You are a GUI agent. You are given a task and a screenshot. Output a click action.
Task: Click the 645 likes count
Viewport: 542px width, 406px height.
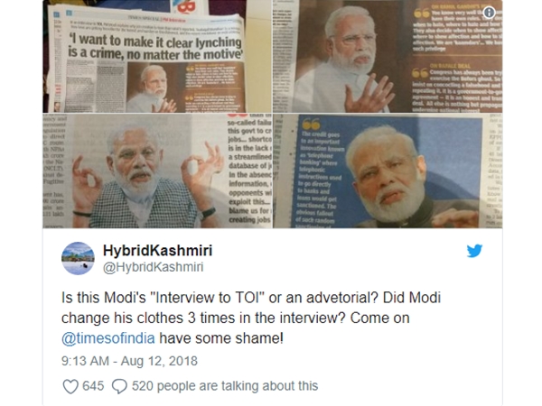[93, 386]
